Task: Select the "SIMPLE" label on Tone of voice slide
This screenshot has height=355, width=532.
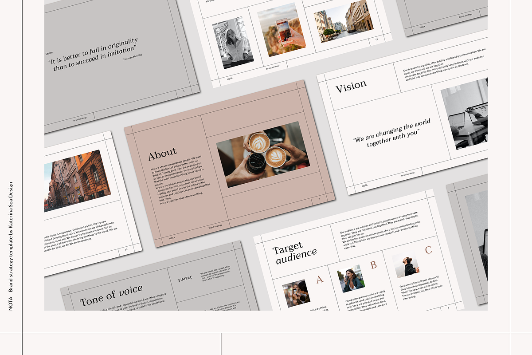Action: click(185, 278)
